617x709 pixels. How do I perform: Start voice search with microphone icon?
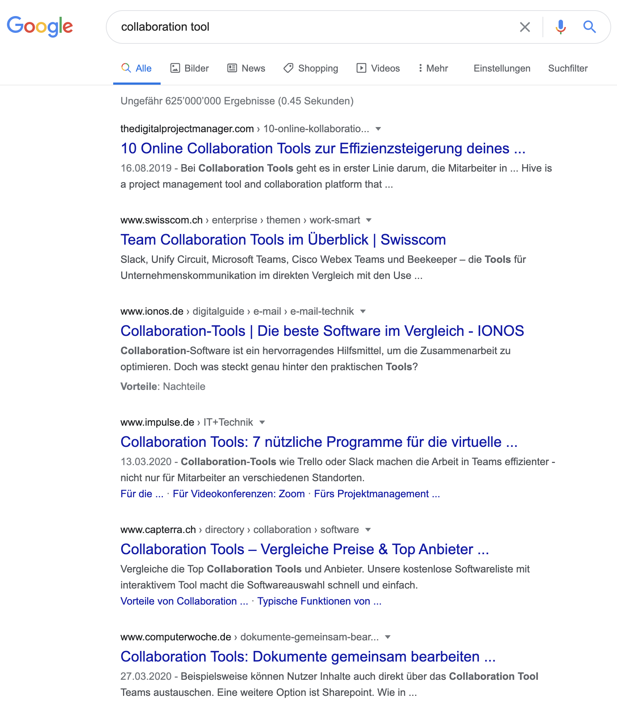(560, 27)
